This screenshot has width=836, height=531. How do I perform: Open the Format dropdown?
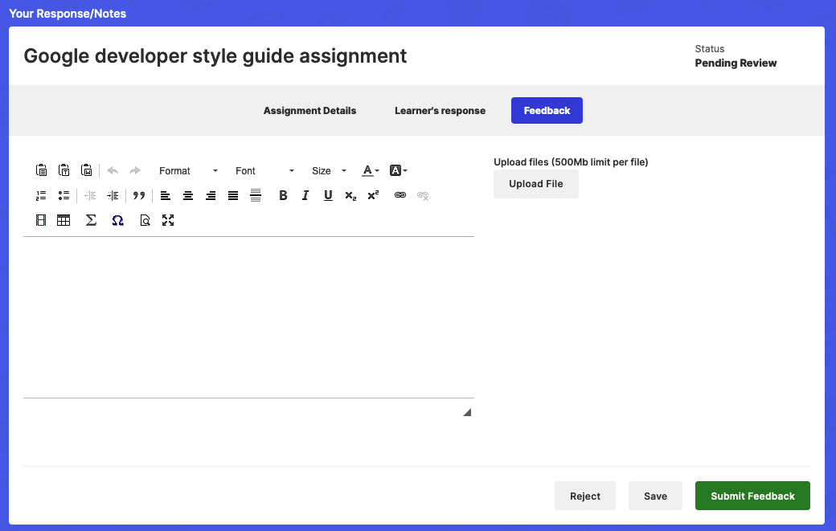189,170
